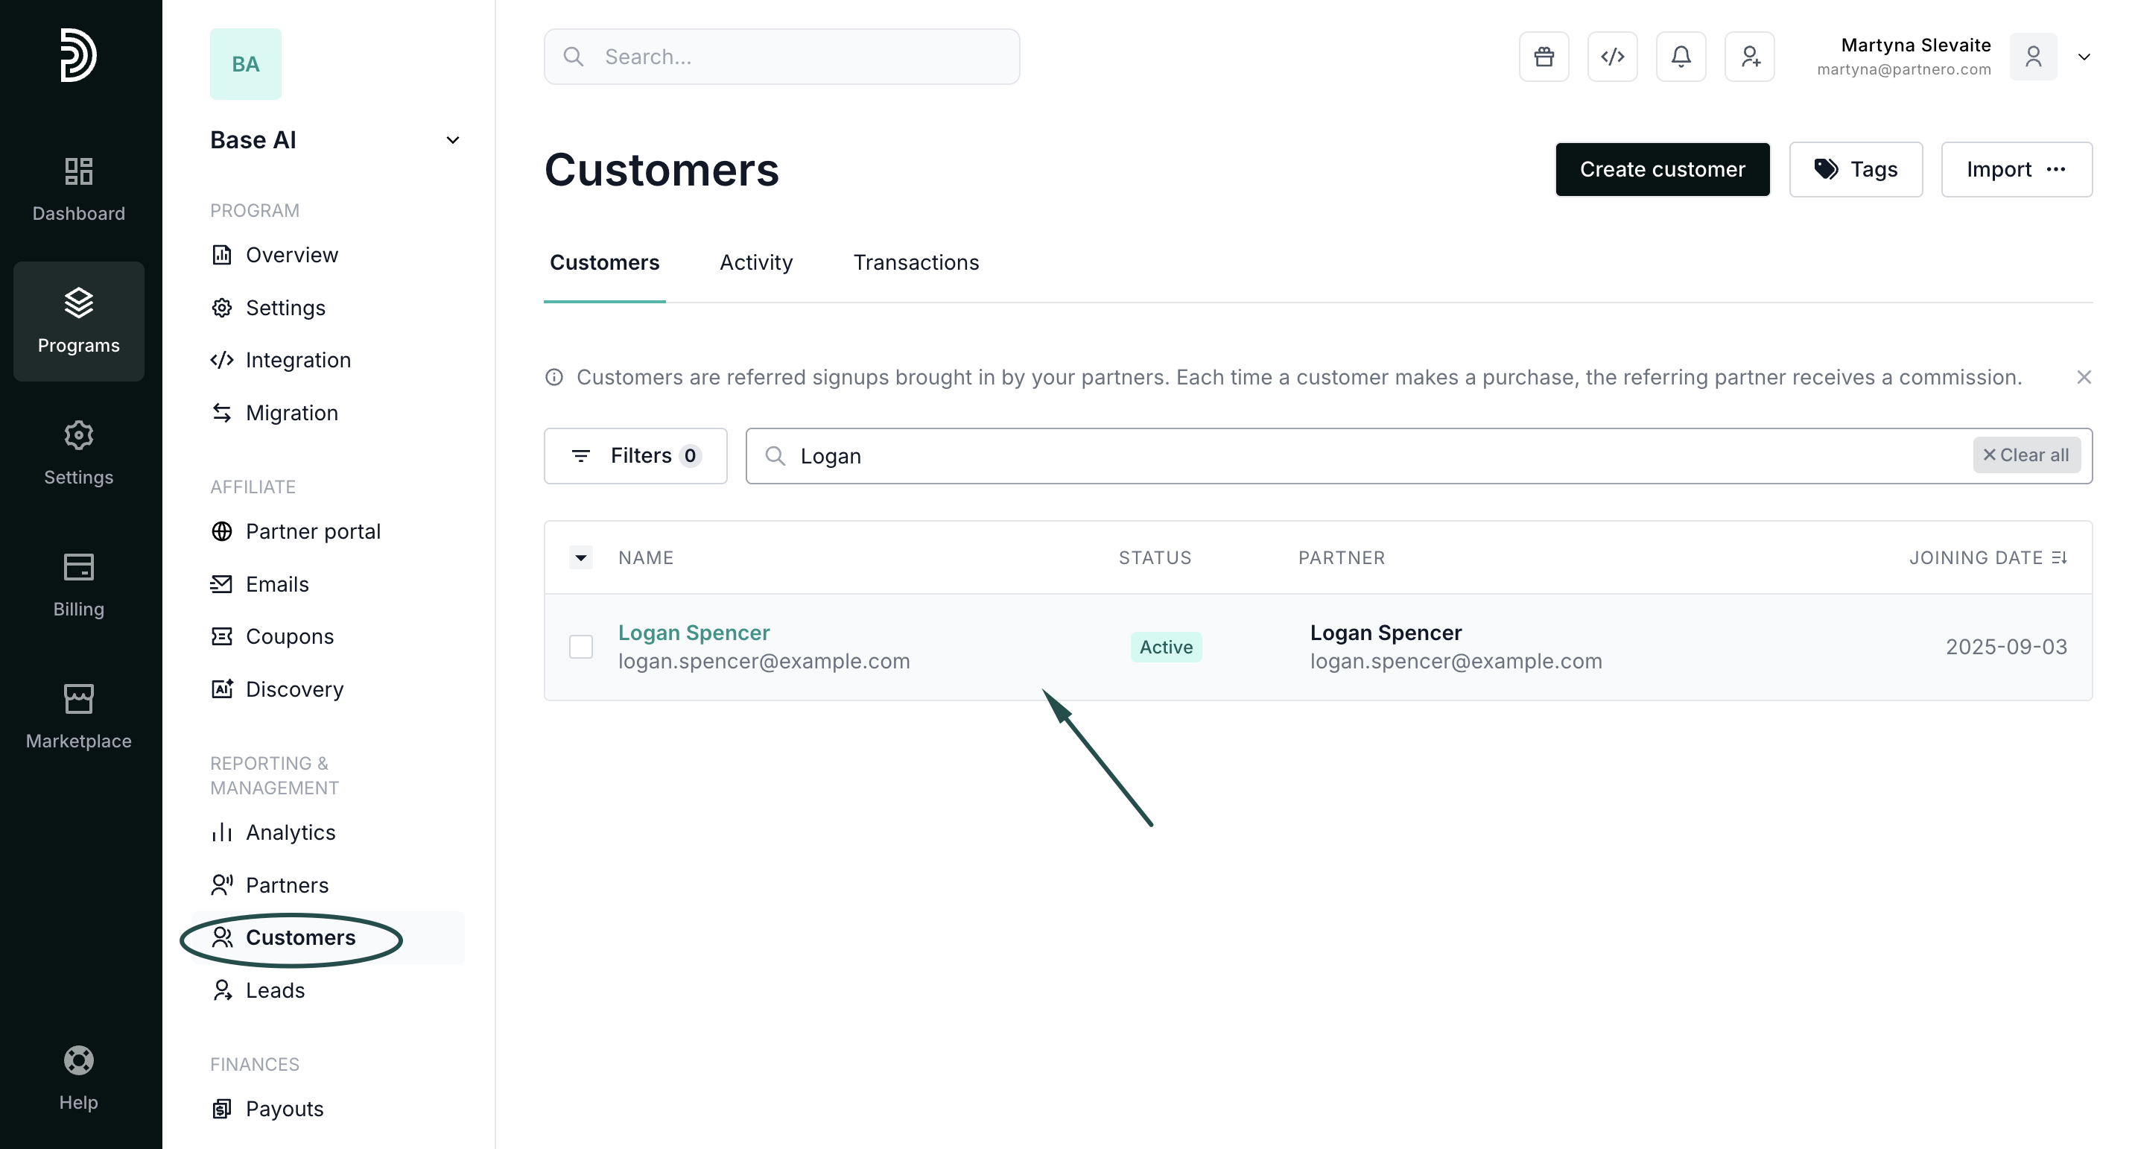
Task: Click the gift box icon in the header
Action: [x=1544, y=57]
